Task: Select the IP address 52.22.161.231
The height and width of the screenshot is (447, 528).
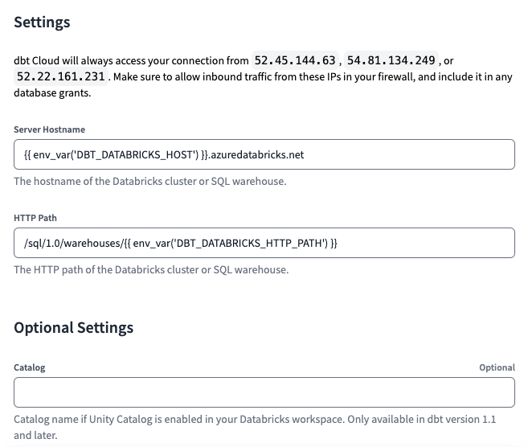Action: (x=61, y=77)
